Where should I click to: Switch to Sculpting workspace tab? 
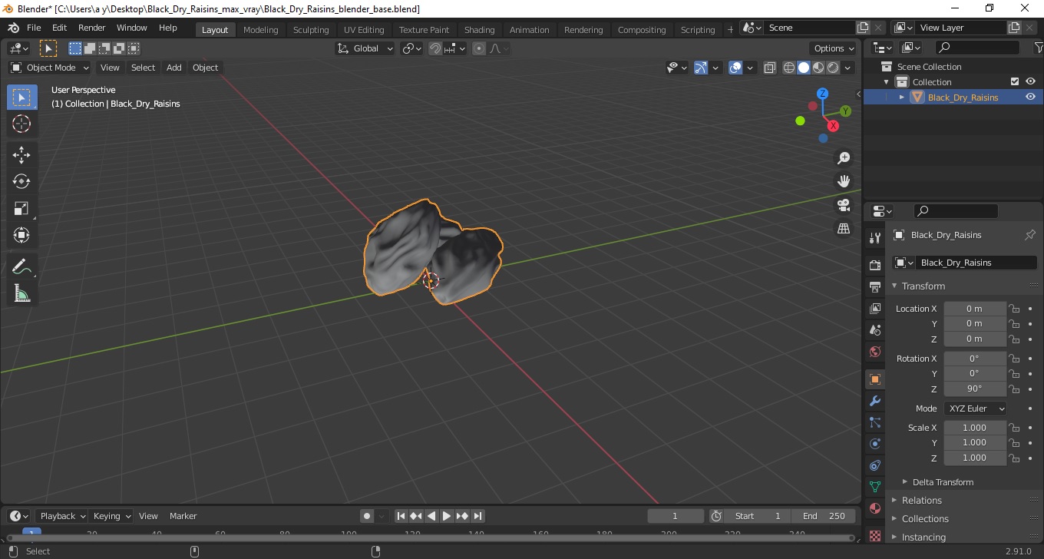click(311, 30)
